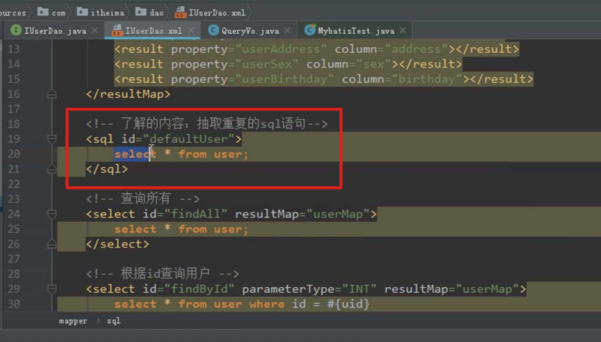Collapse the resultMap end fold marker on line 16
The width and height of the screenshot is (601, 342).
click(52, 94)
